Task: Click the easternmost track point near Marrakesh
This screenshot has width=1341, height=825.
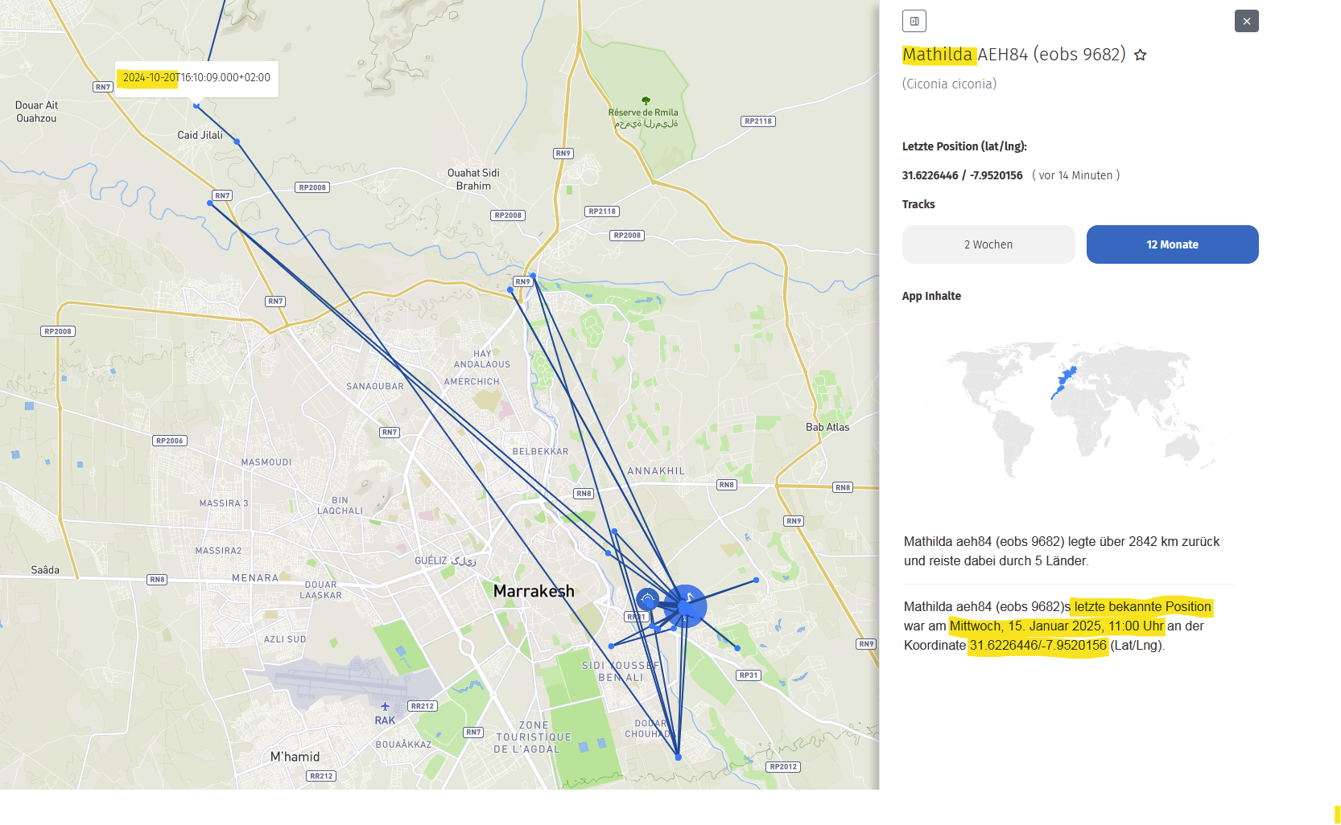Action: click(x=756, y=580)
